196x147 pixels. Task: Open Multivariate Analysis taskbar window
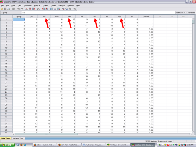point(93,145)
